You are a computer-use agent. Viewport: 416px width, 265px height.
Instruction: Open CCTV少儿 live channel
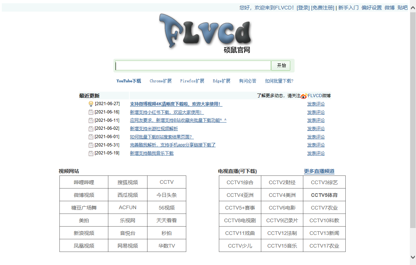tap(240, 246)
